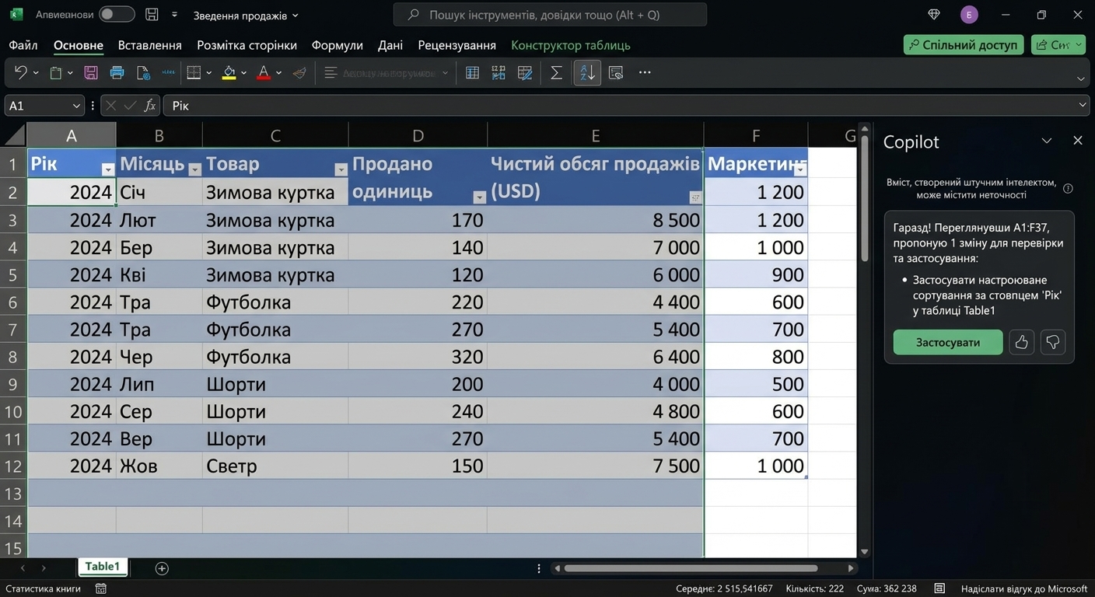Image resolution: width=1095 pixels, height=597 pixels.
Task: Click the vertical scrollbar down arrow
Action: pos(863,551)
